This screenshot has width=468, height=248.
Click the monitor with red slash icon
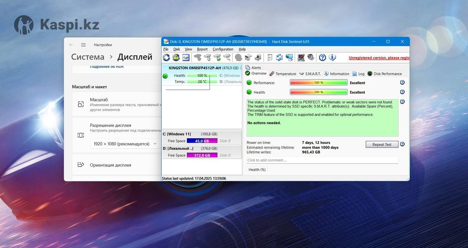(x=301, y=58)
